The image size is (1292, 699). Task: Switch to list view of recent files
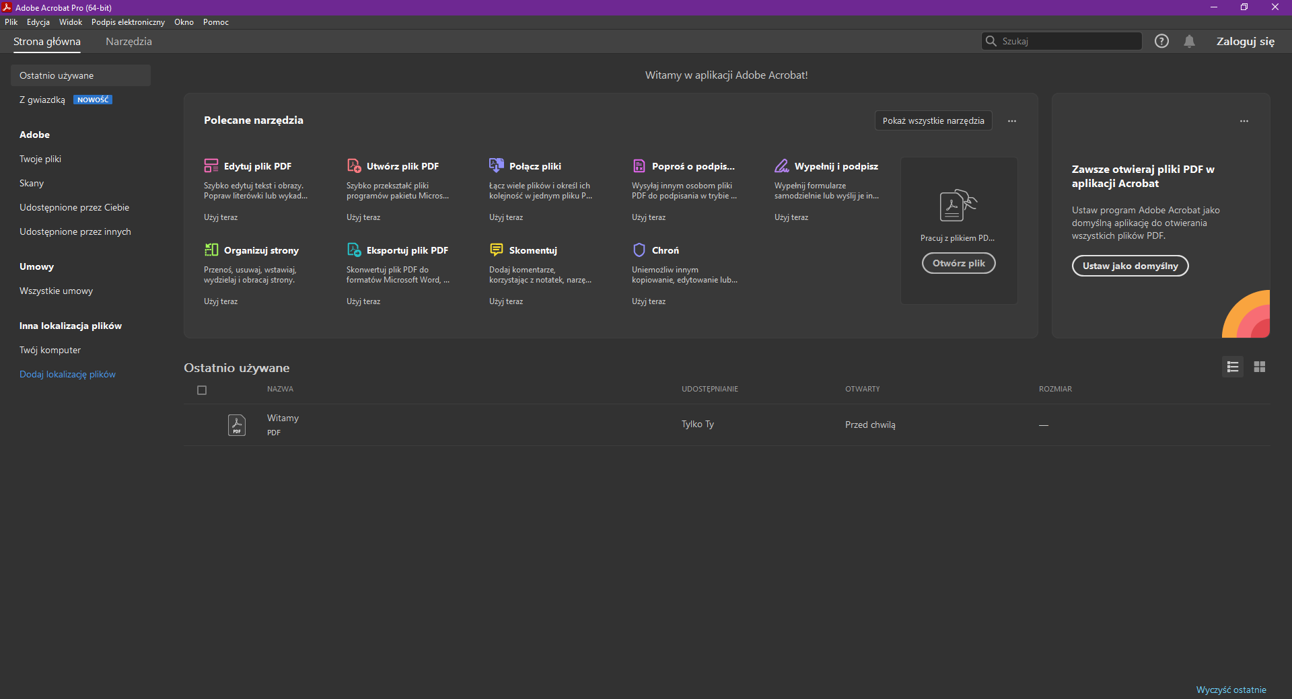[x=1233, y=367]
